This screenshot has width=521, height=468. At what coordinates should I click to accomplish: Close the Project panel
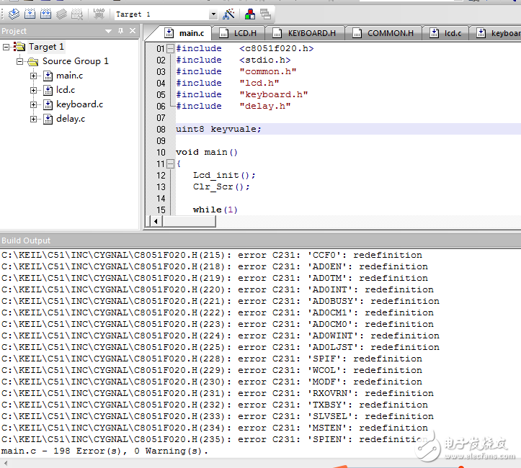pos(133,31)
